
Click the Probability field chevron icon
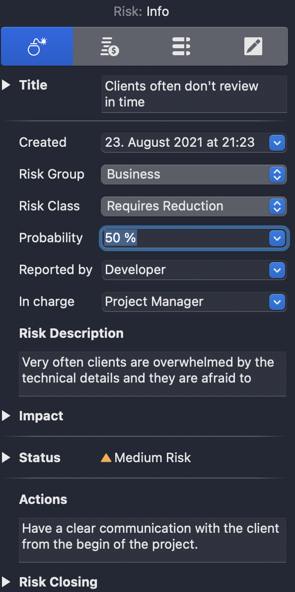click(x=277, y=238)
